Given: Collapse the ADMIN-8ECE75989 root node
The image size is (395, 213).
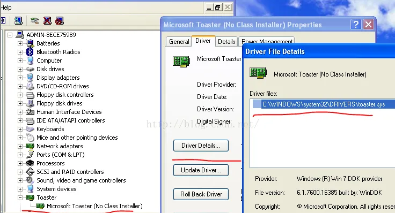Looking at the screenshot, I should click(10, 35).
